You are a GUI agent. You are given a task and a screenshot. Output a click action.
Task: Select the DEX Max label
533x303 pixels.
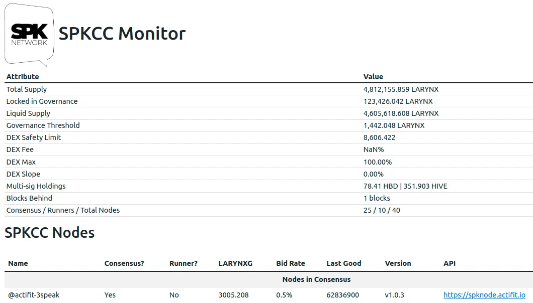[x=21, y=162]
